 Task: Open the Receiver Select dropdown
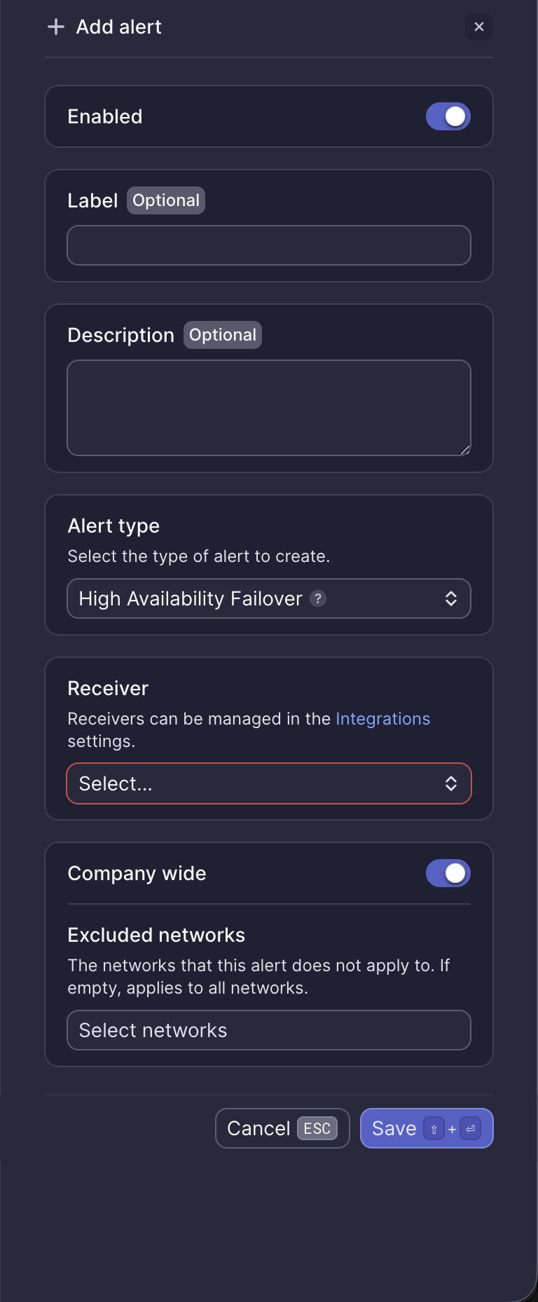click(269, 783)
